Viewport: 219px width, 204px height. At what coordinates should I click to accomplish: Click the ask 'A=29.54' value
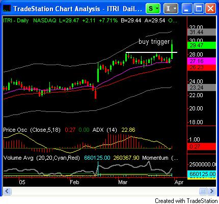pos(155,21)
